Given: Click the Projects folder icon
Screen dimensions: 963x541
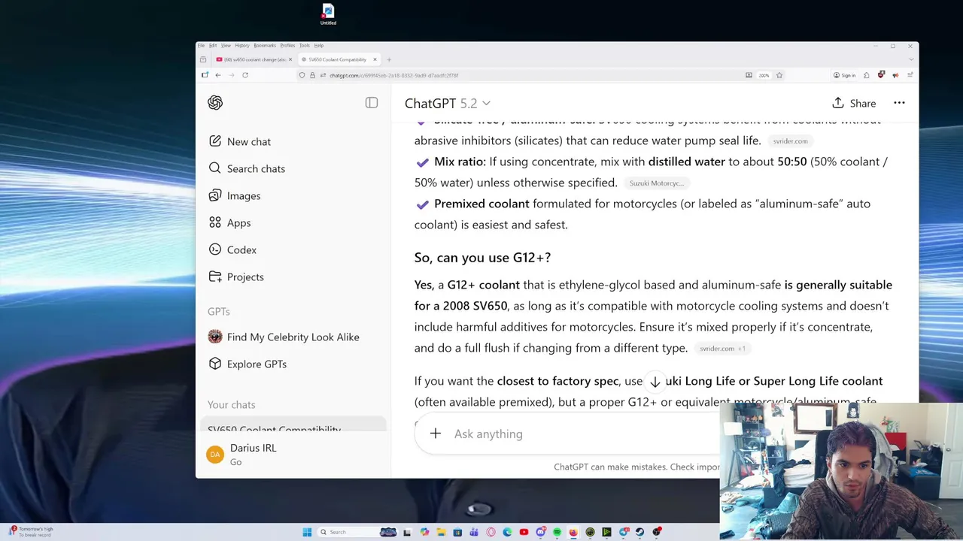Looking at the screenshot, I should 215,277.
